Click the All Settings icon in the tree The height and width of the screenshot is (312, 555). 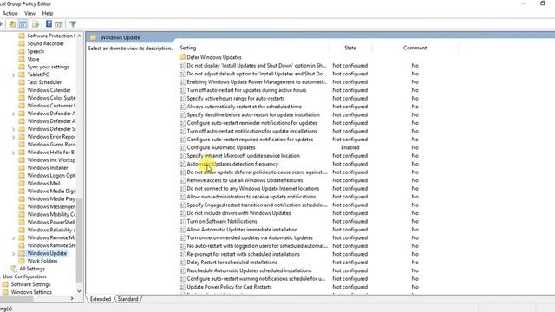click(x=14, y=269)
